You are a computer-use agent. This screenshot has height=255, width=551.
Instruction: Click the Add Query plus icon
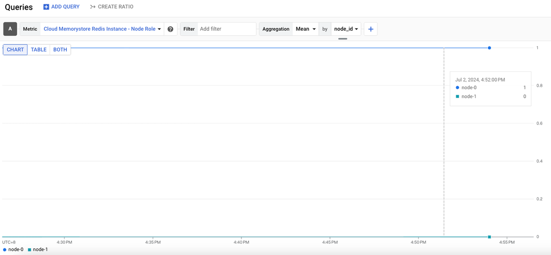tap(46, 7)
